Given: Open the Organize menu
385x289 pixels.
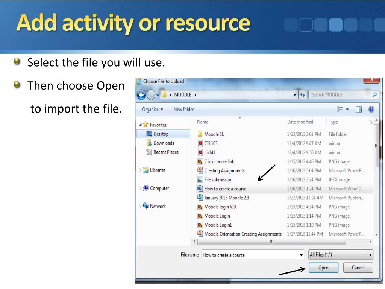Looking at the screenshot, I should (x=153, y=110).
